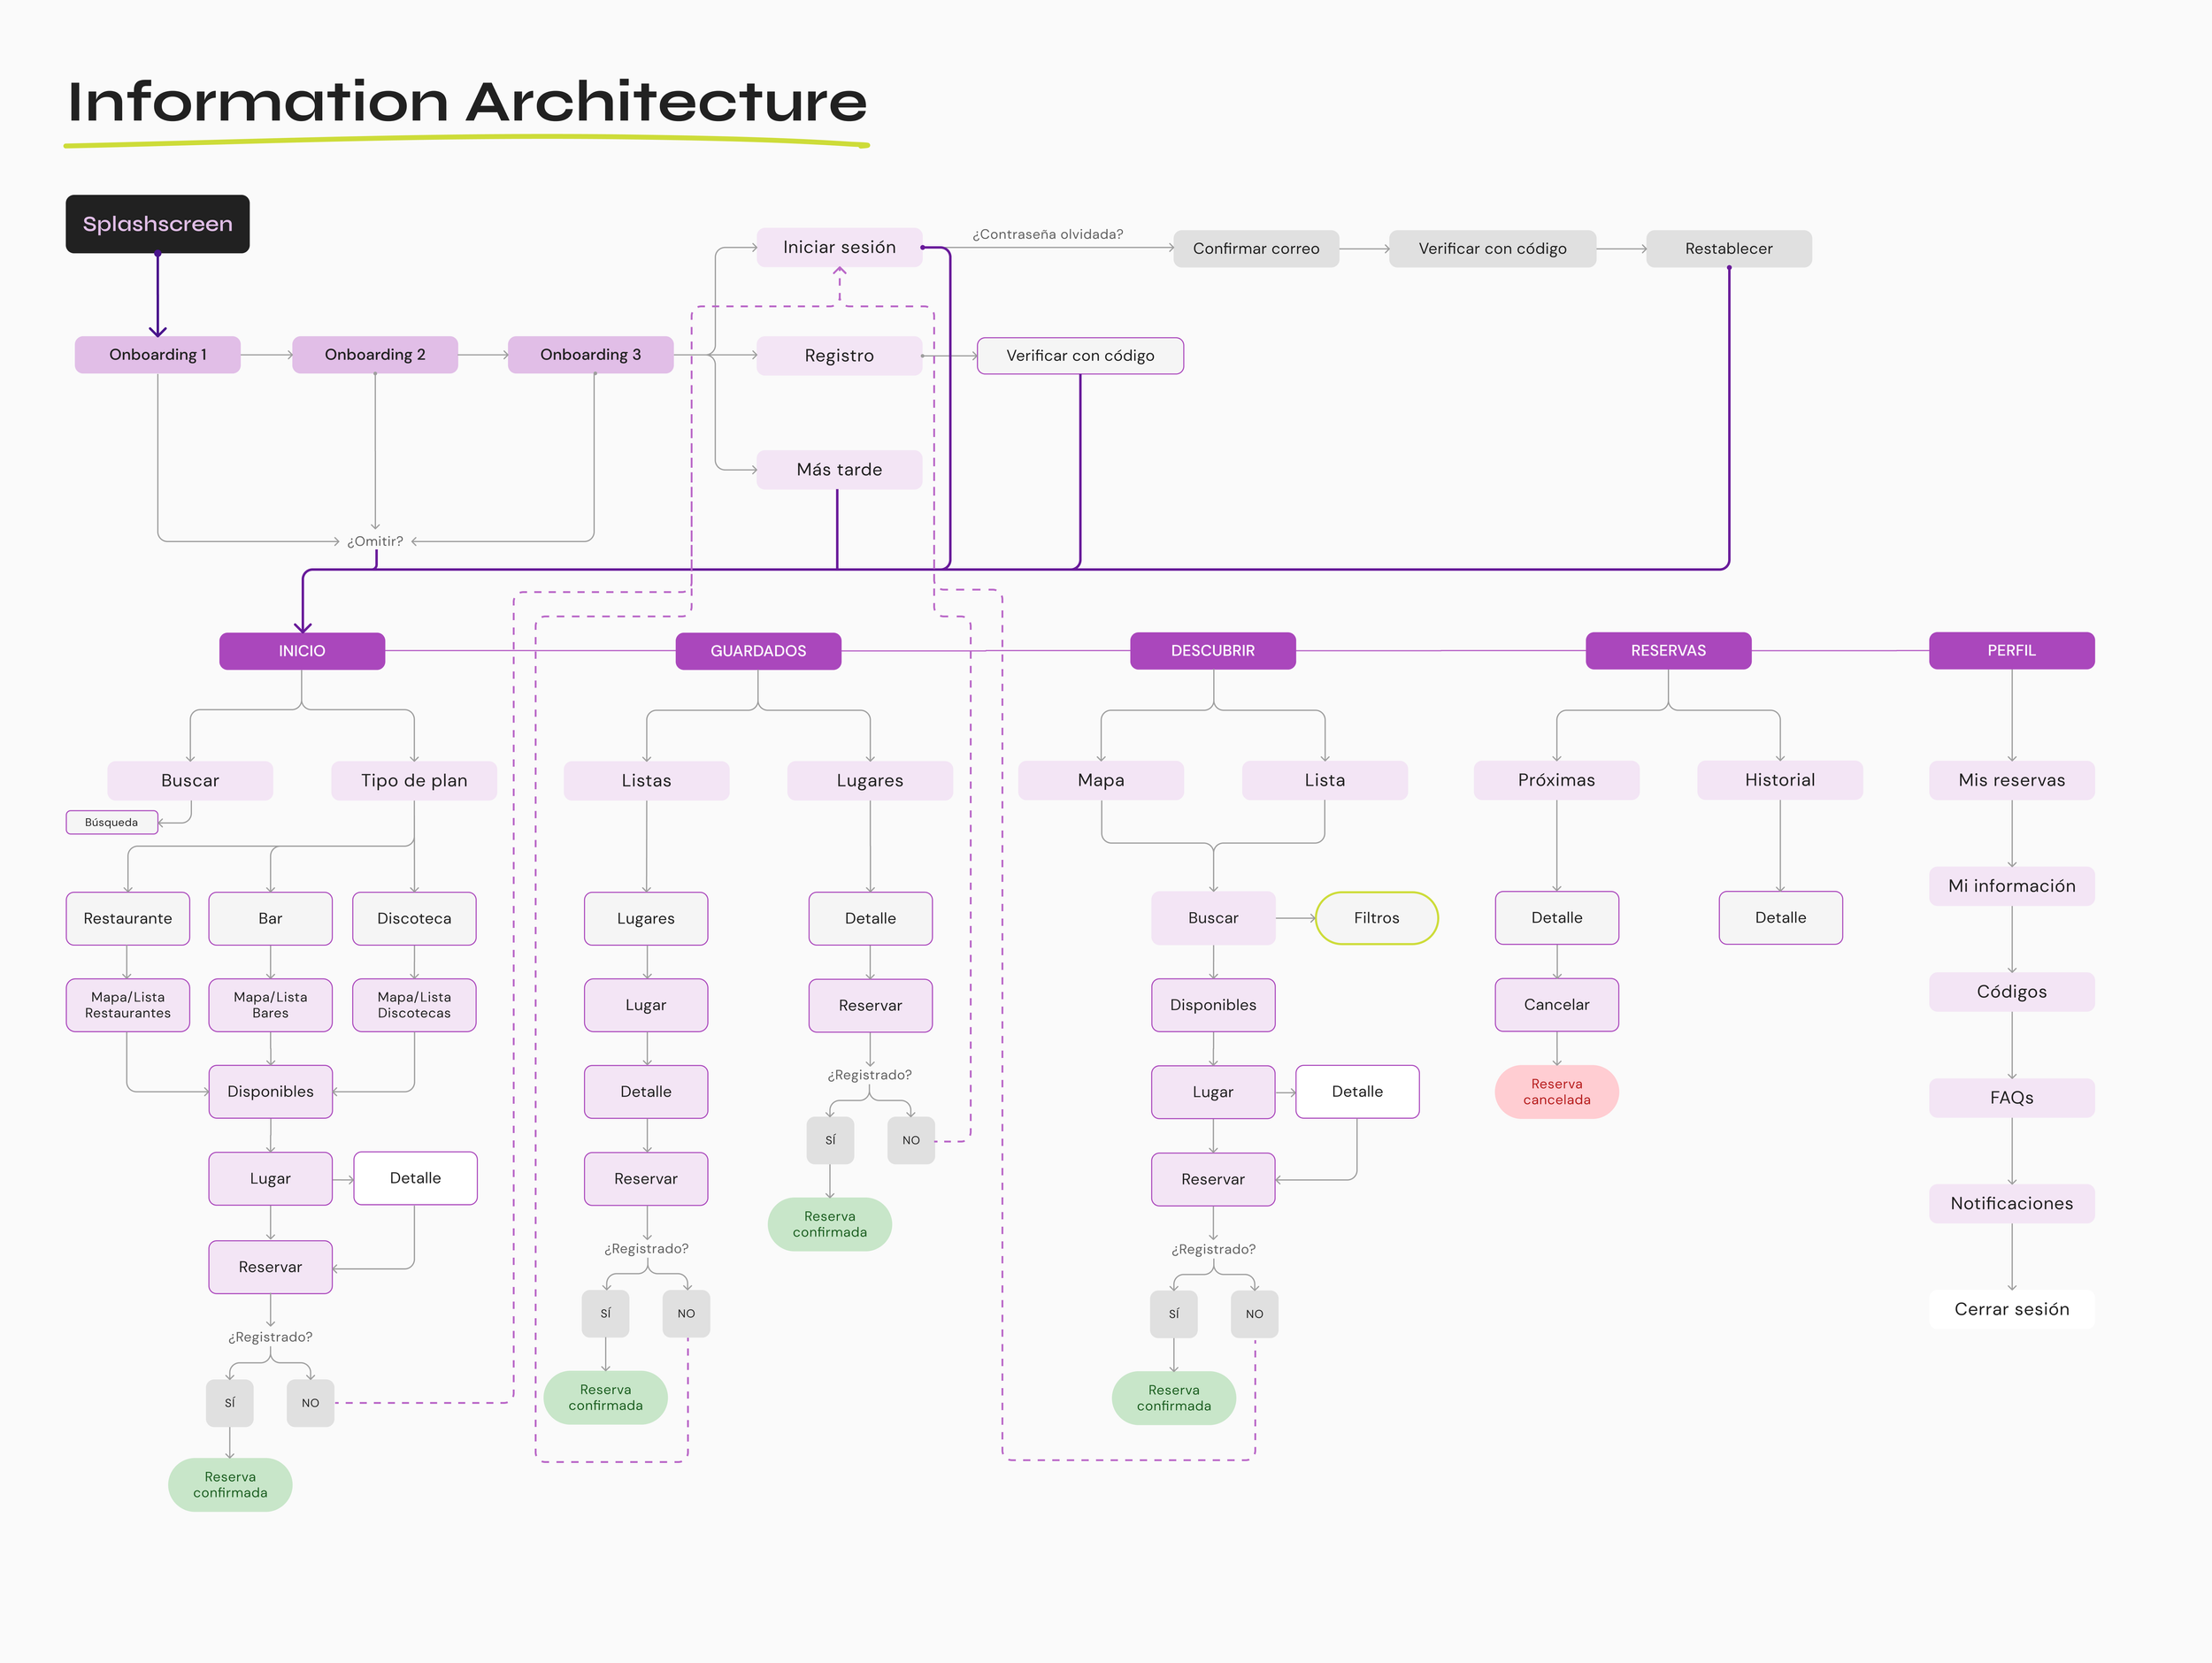Screen dimensions: 2212x1663
Task: Click the small Búsqueda box
Action: pyautogui.click(x=111, y=823)
